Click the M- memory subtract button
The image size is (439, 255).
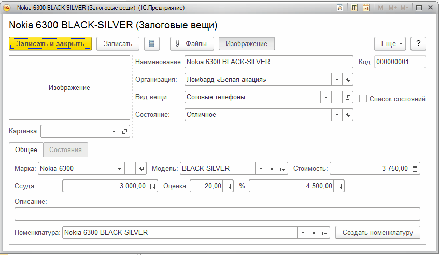coord(404,8)
